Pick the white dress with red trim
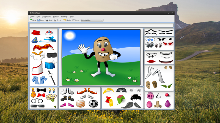The image size is (220, 123). [37, 68]
